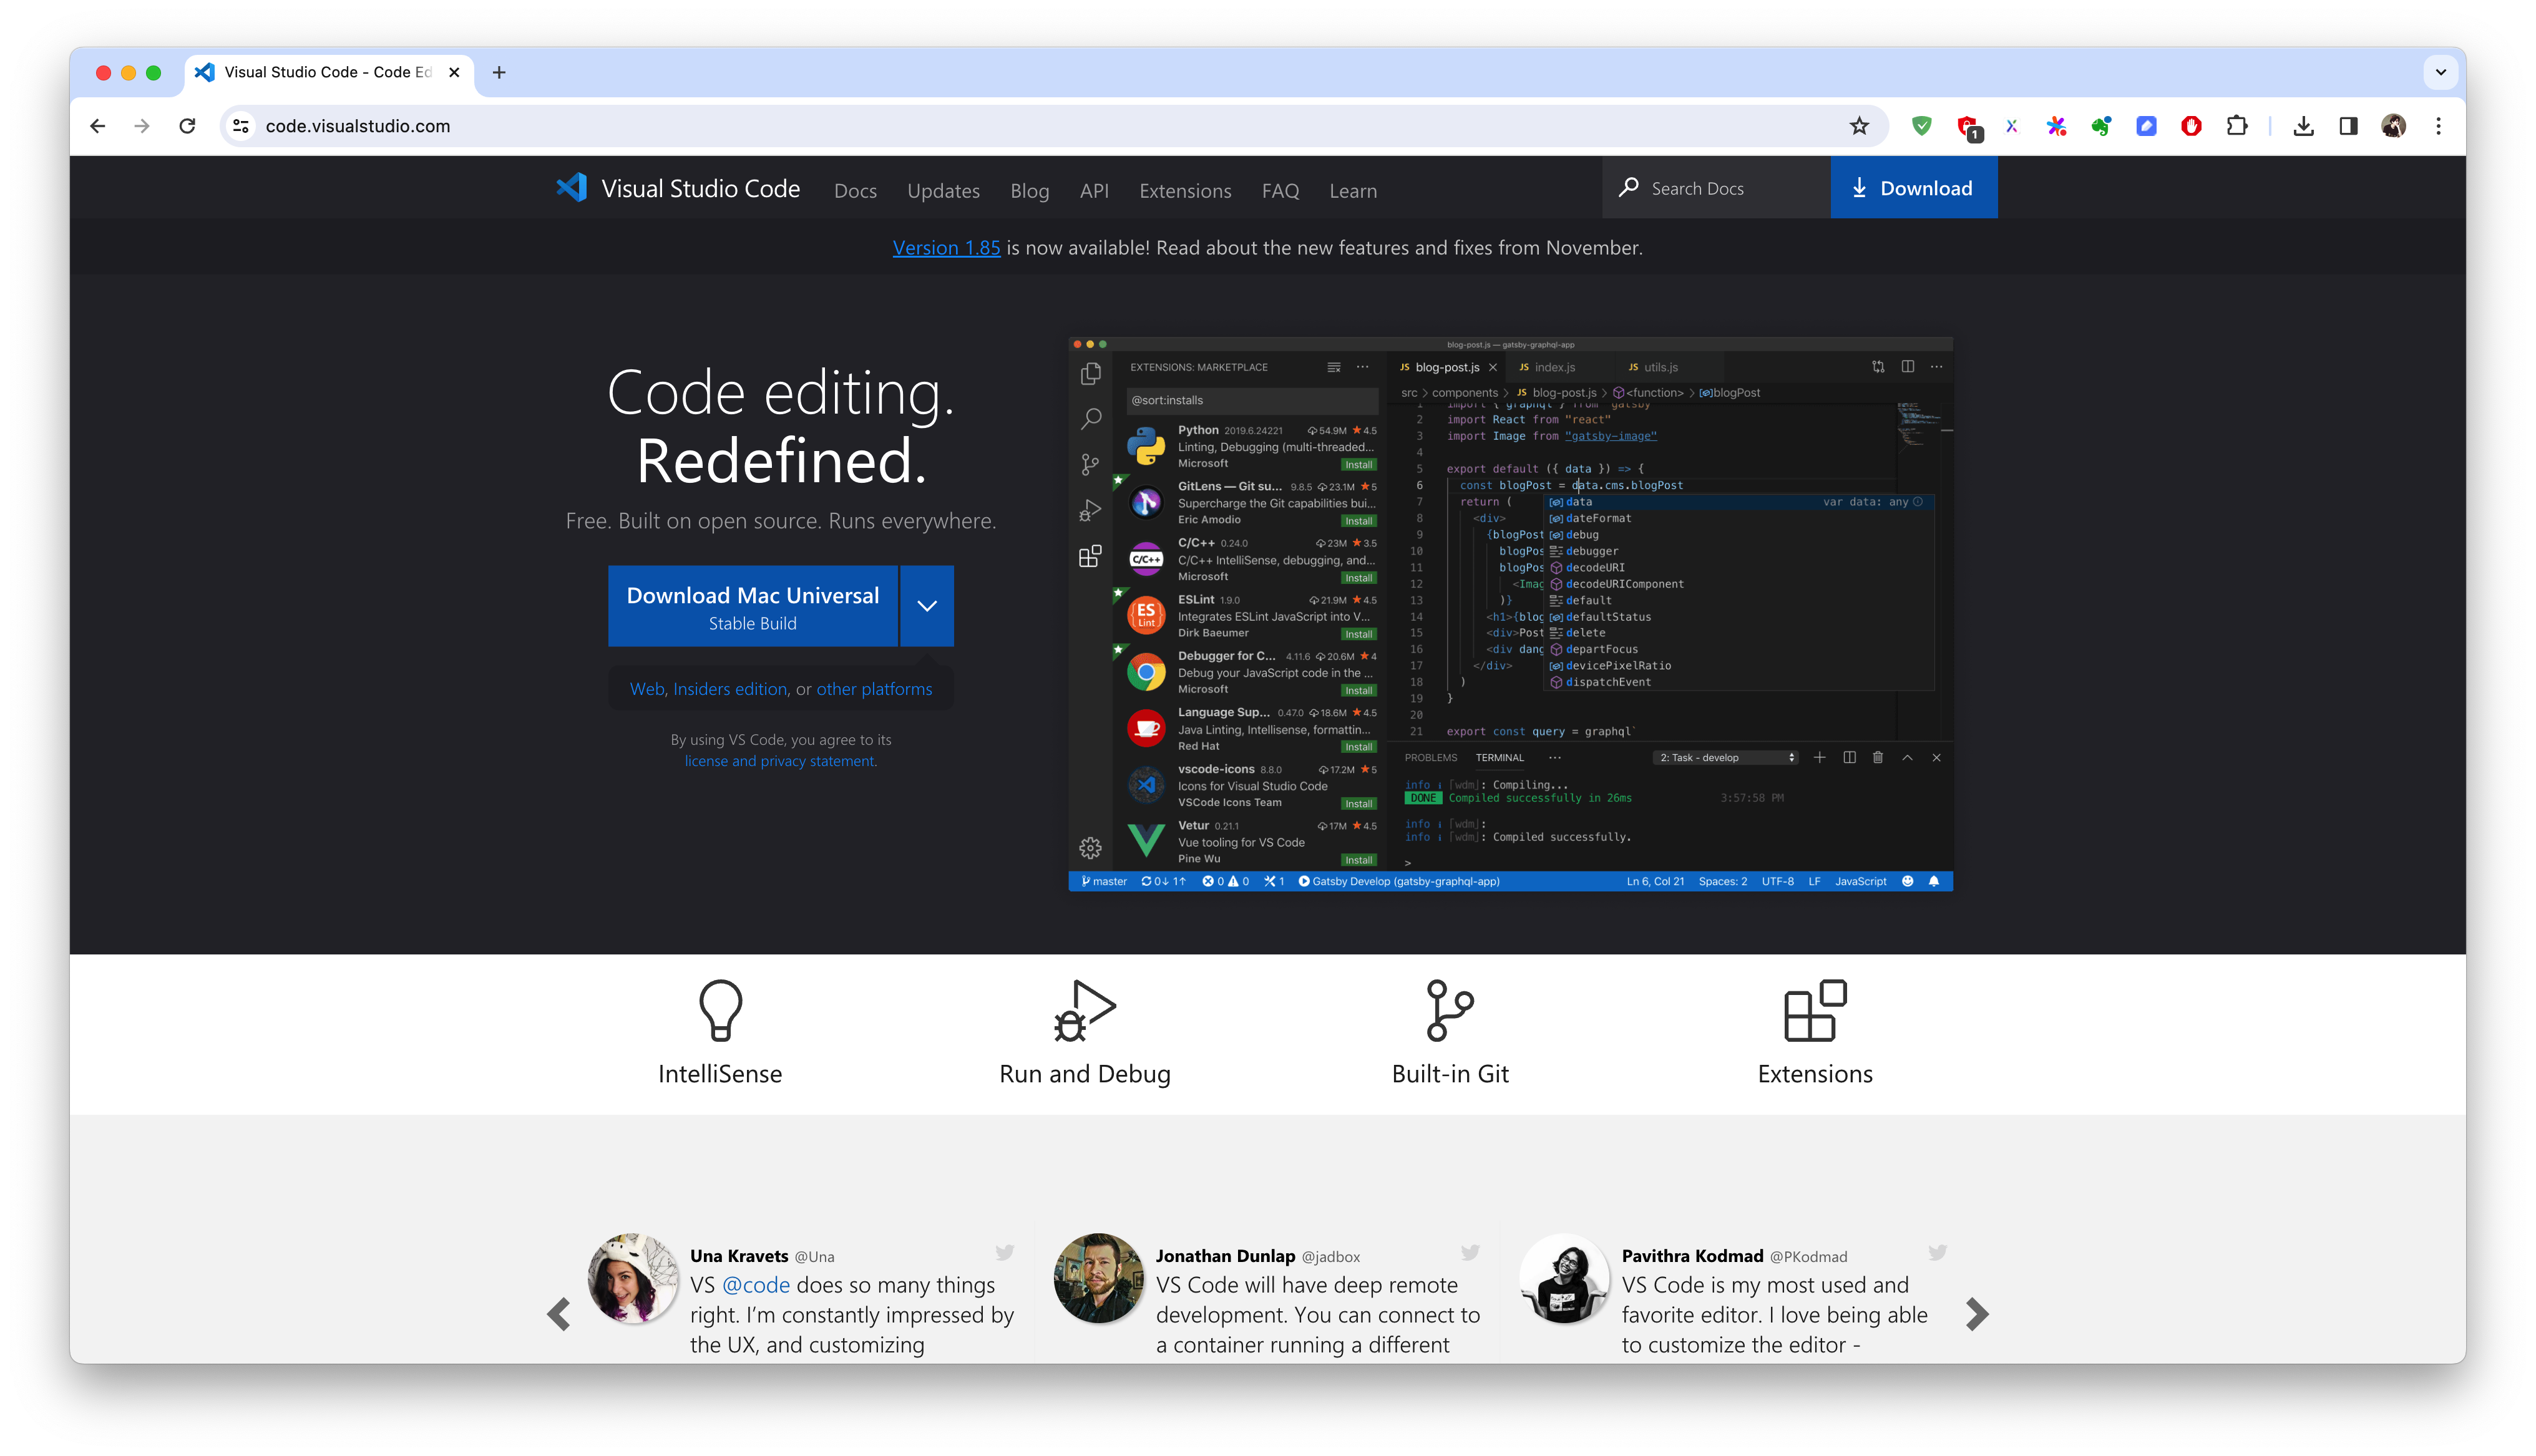This screenshot has width=2536, height=1456.
Task: Open license and privacy statement link
Action: pyautogui.click(x=780, y=761)
